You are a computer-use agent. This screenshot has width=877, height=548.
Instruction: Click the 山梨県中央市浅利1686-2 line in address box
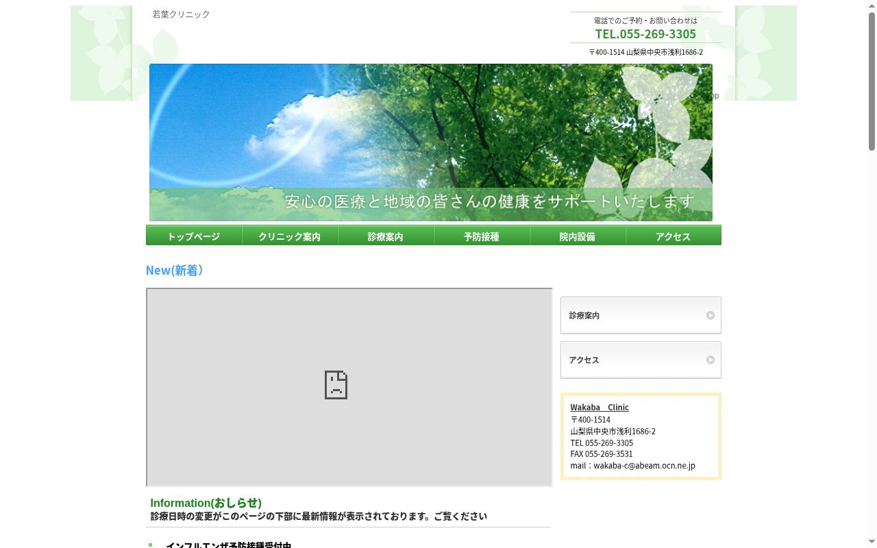(613, 432)
